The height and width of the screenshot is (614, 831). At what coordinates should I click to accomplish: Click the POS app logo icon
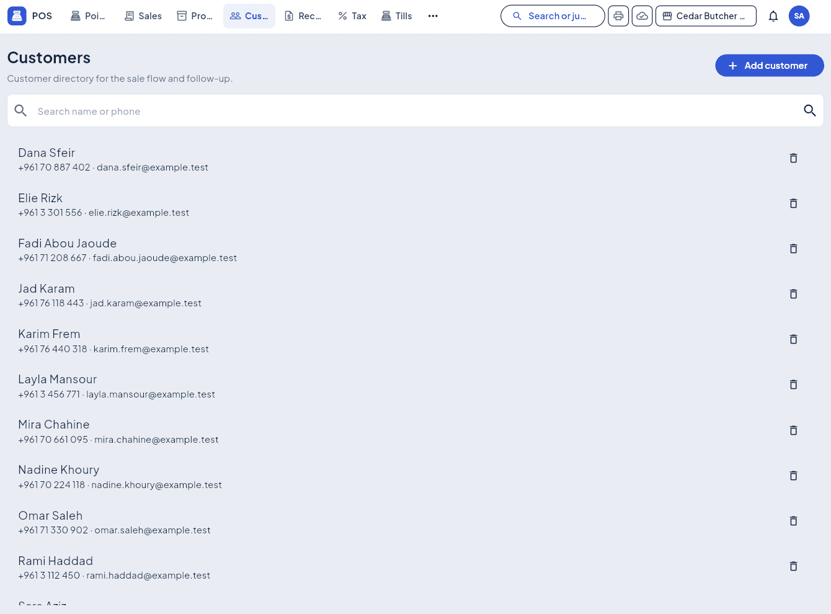[17, 16]
